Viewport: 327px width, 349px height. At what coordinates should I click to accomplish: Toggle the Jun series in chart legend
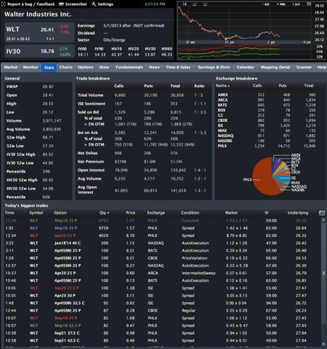pos(296,4)
